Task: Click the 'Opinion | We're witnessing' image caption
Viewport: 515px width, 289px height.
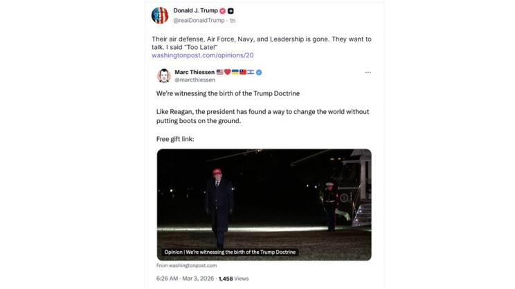Action: click(230, 252)
